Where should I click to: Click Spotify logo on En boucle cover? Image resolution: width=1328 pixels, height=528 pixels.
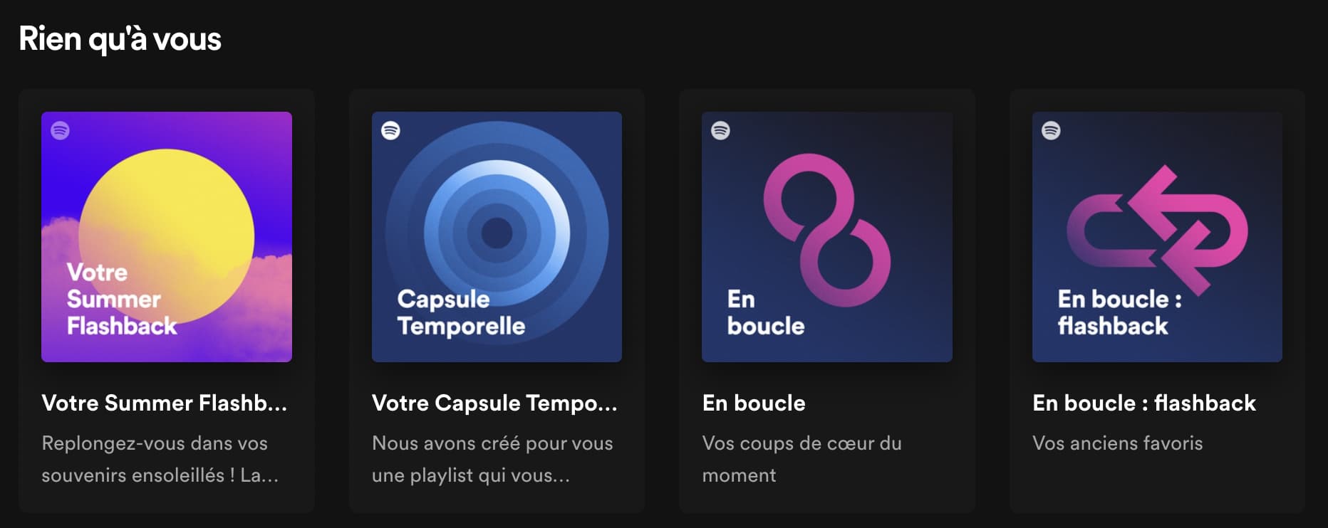click(x=720, y=130)
